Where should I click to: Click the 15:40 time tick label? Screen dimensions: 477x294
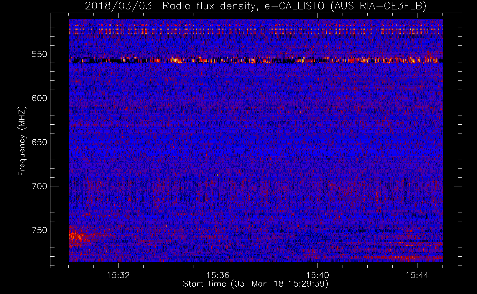tap(318, 275)
